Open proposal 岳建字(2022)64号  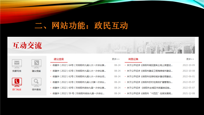(79, 65)
